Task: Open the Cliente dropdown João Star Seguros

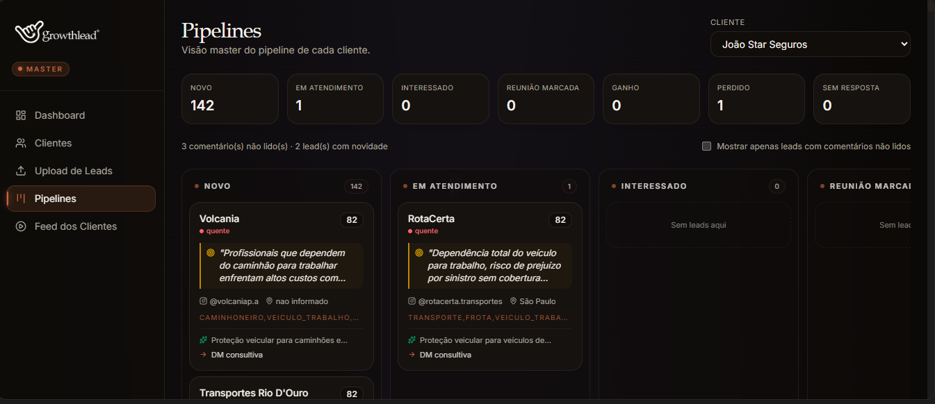Action: pyautogui.click(x=811, y=44)
